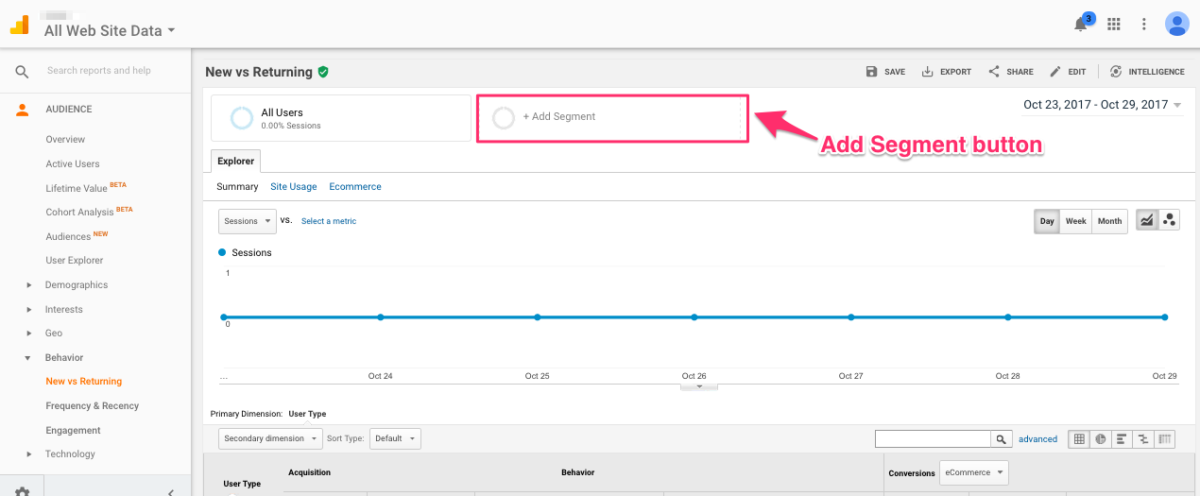Switch graph to Month view
Screen dimensions: 1200x496
click(x=1109, y=221)
